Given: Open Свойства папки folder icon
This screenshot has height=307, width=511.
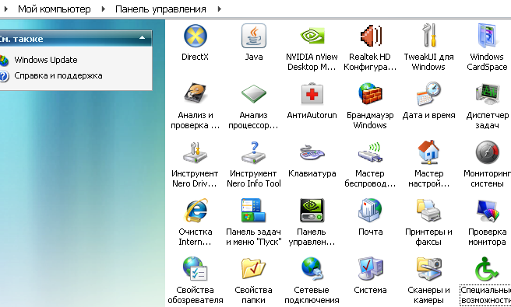Looking at the screenshot, I should click(253, 269).
